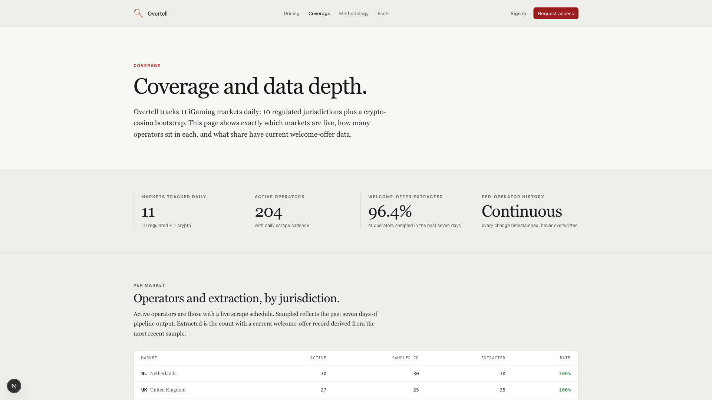Click the Sign in link
This screenshot has width=712, height=400.
tap(518, 13)
